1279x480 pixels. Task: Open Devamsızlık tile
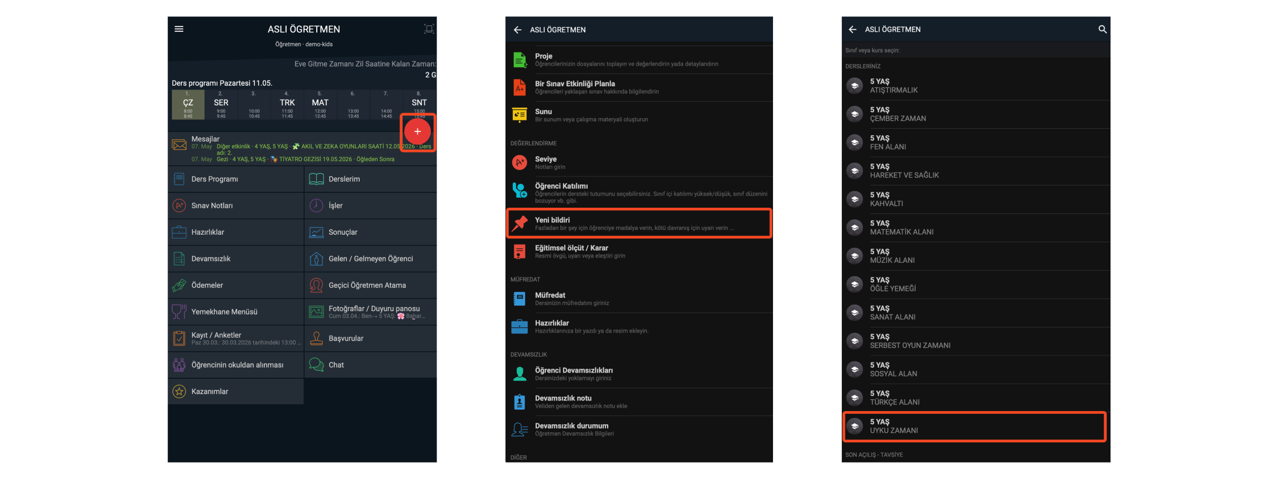(x=236, y=259)
